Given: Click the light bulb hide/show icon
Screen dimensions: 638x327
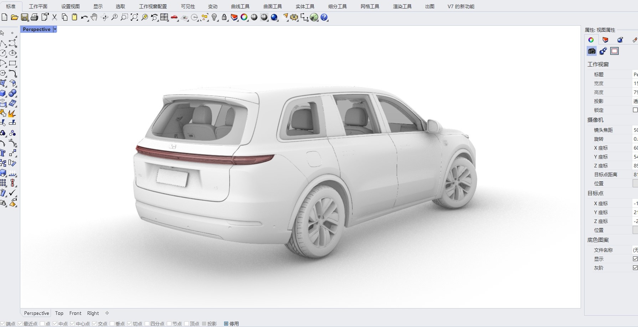Looking at the screenshot, I should (x=214, y=17).
